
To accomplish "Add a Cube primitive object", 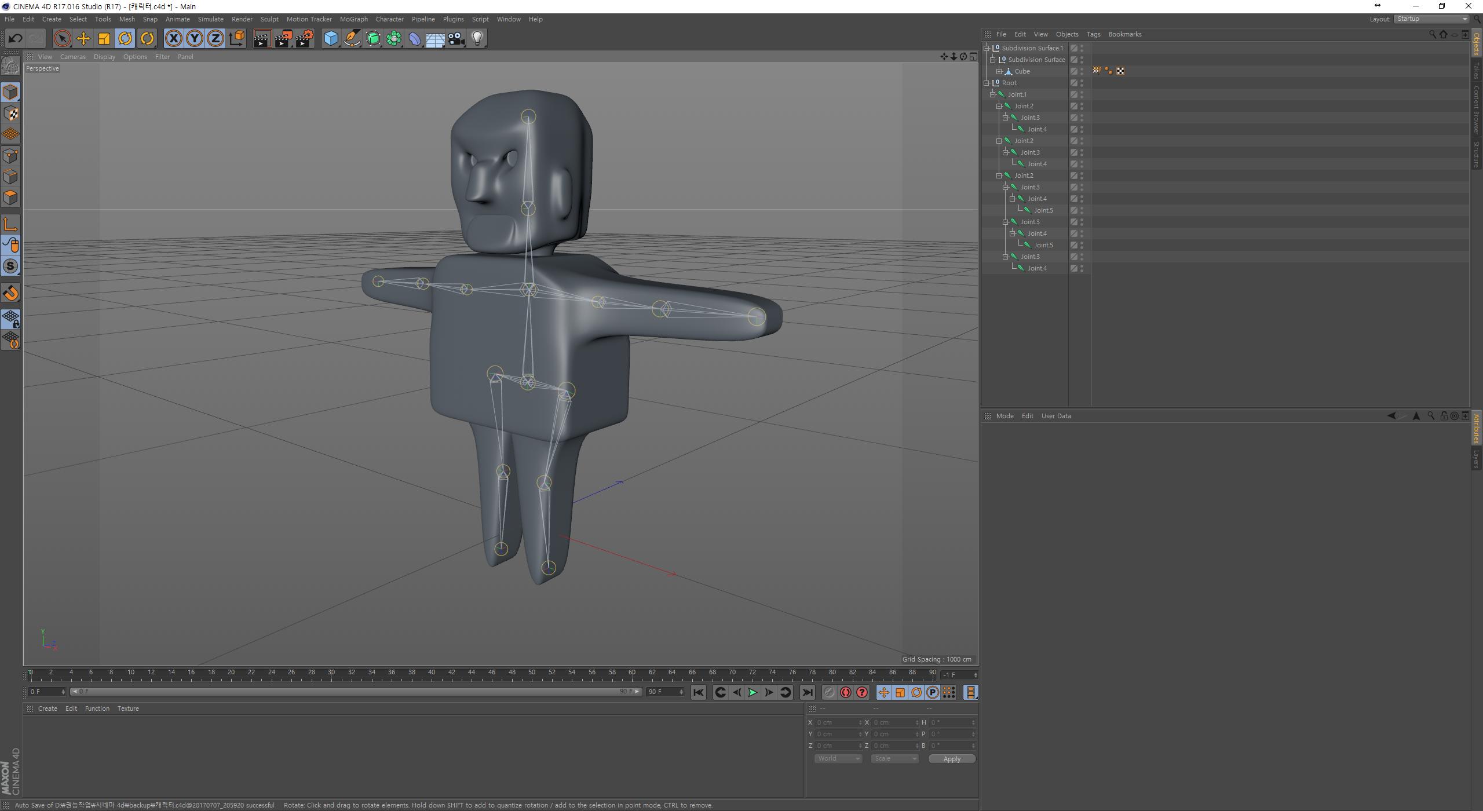I will [x=331, y=39].
